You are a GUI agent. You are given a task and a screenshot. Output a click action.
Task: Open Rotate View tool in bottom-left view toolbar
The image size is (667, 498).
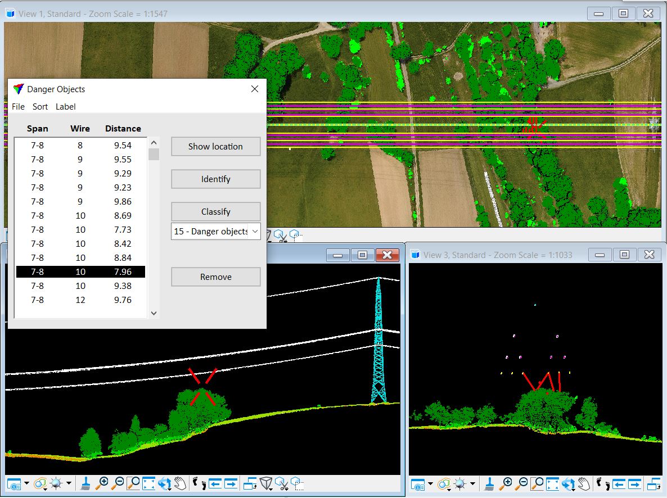(x=165, y=483)
